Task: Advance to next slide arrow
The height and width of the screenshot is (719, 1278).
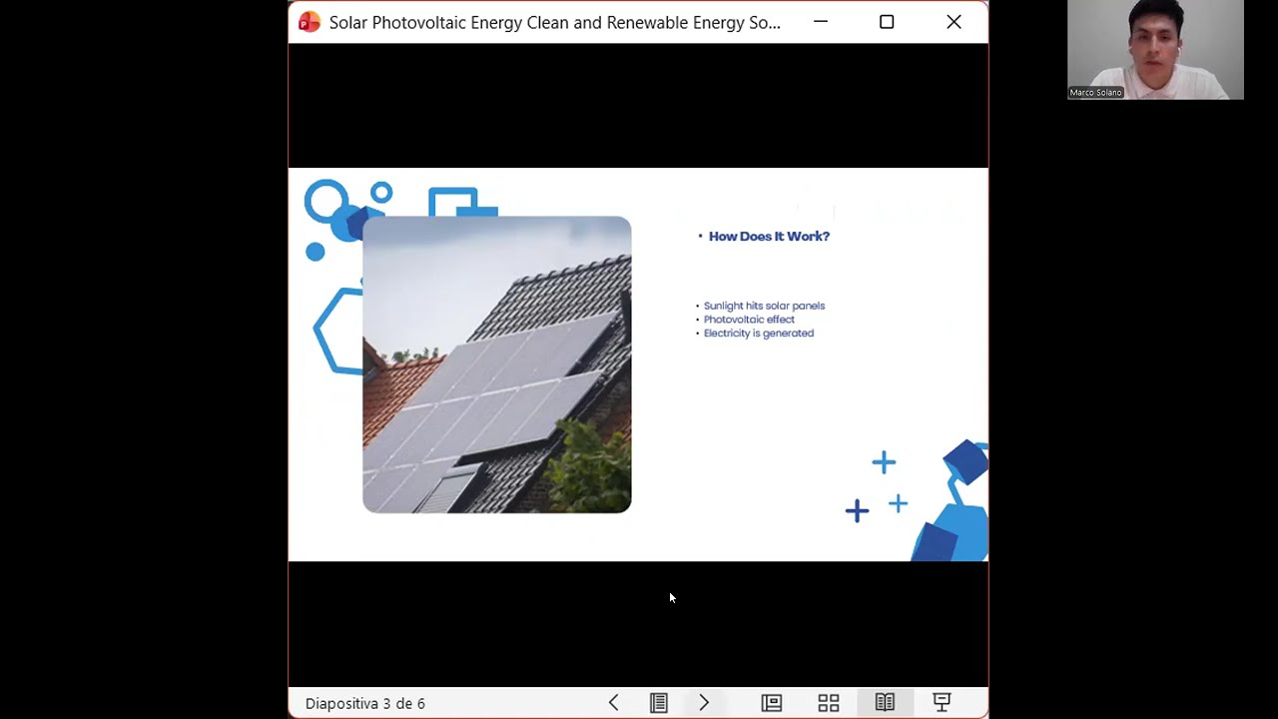Action: tap(704, 703)
